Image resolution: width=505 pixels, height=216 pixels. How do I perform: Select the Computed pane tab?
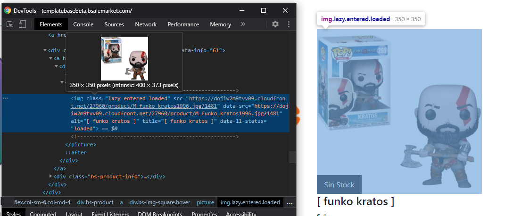43,214
